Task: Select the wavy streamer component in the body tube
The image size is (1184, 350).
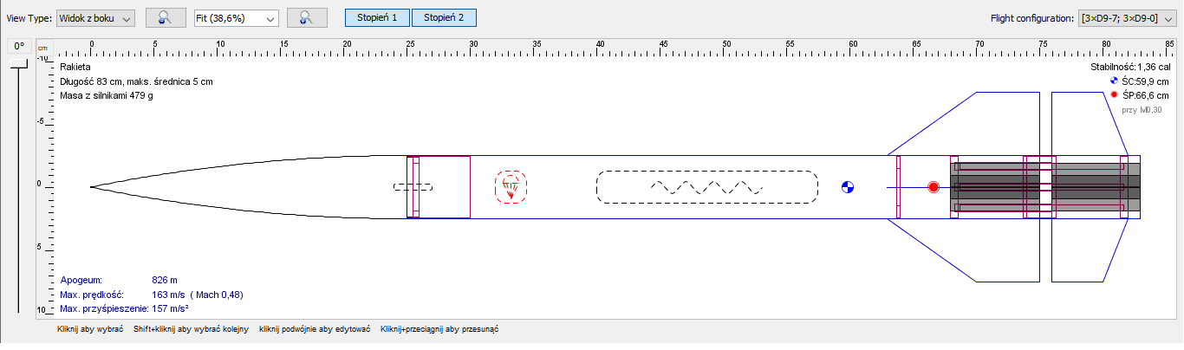Action: (x=706, y=186)
